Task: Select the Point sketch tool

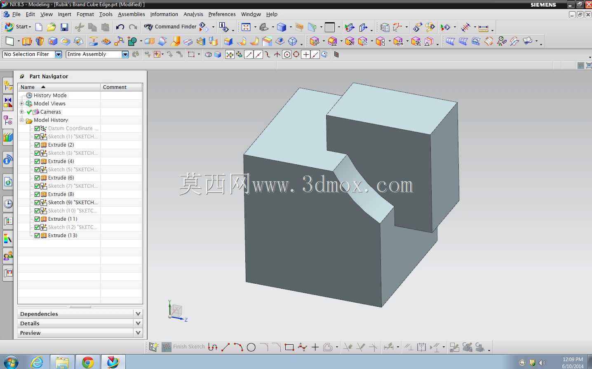Action: click(x=315, y=347)
